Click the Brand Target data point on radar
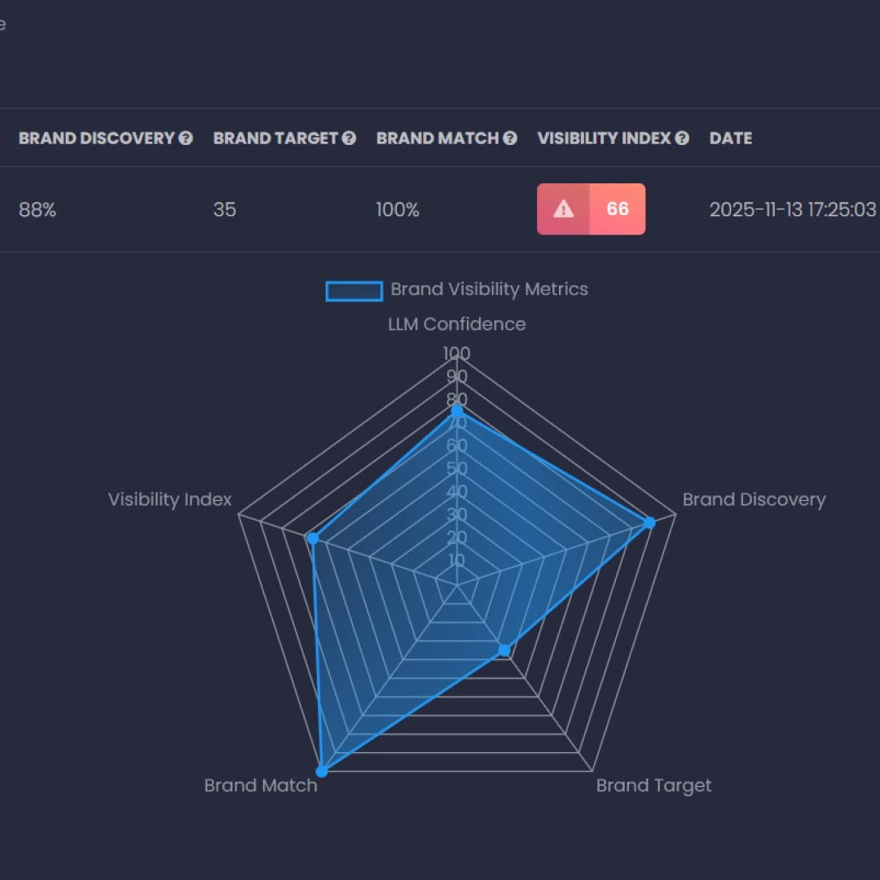 pyautogui.click(x=504, y=650)
